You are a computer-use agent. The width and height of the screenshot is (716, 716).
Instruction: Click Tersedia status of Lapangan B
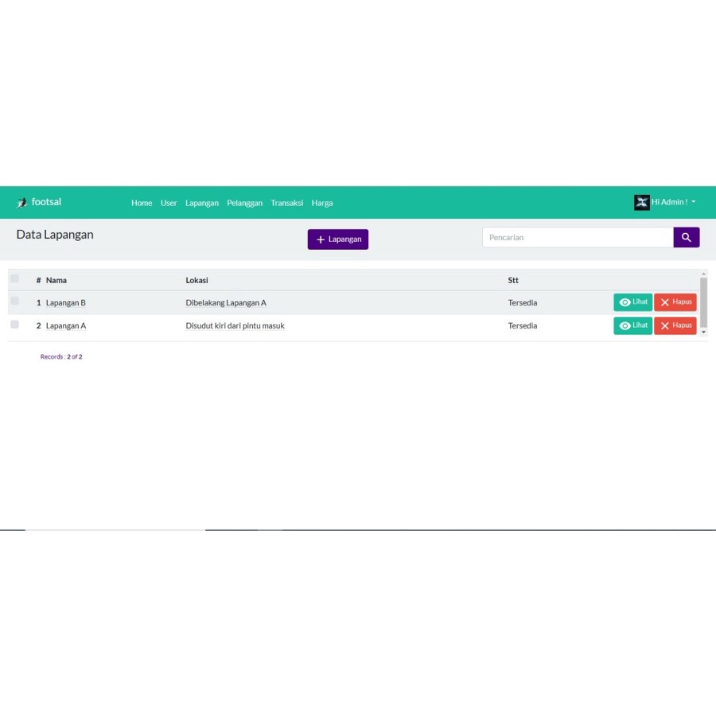point(523,303)
